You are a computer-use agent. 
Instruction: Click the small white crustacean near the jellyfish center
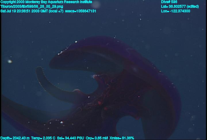[96, 76]
